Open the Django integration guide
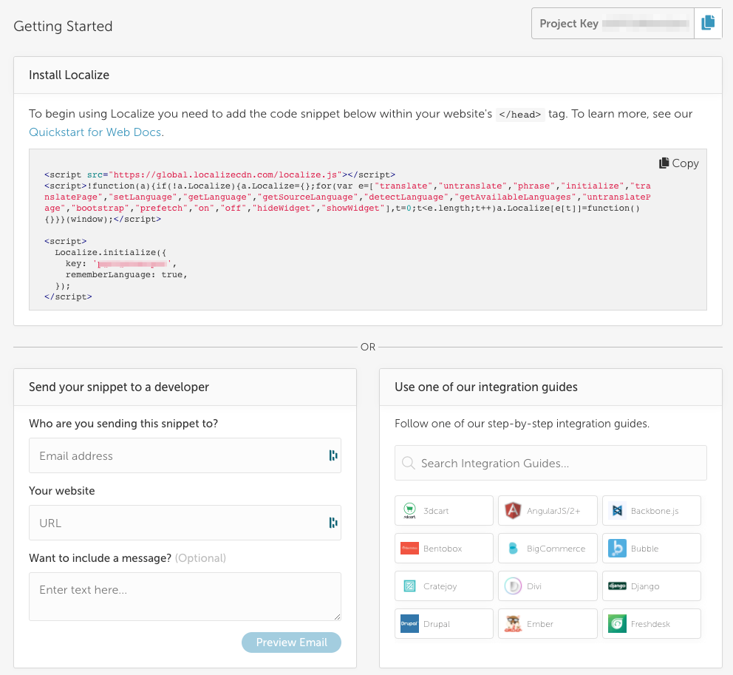The width and height of the screenshot is (733, 675). 651,586
